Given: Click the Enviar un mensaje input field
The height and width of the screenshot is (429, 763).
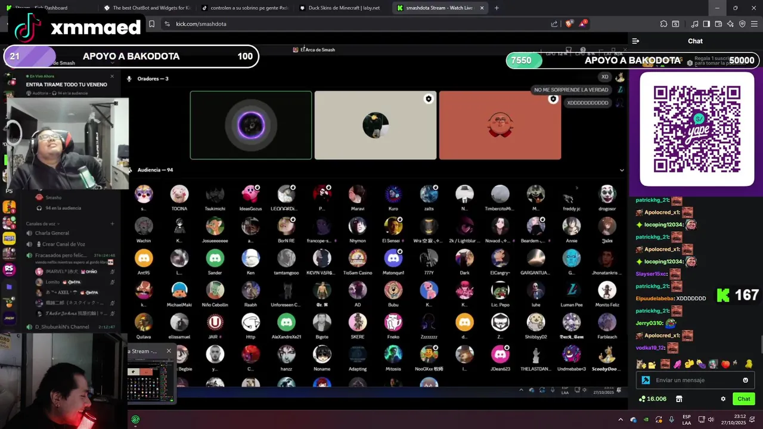Looking at the screenshot, I should tap(695, 380).
